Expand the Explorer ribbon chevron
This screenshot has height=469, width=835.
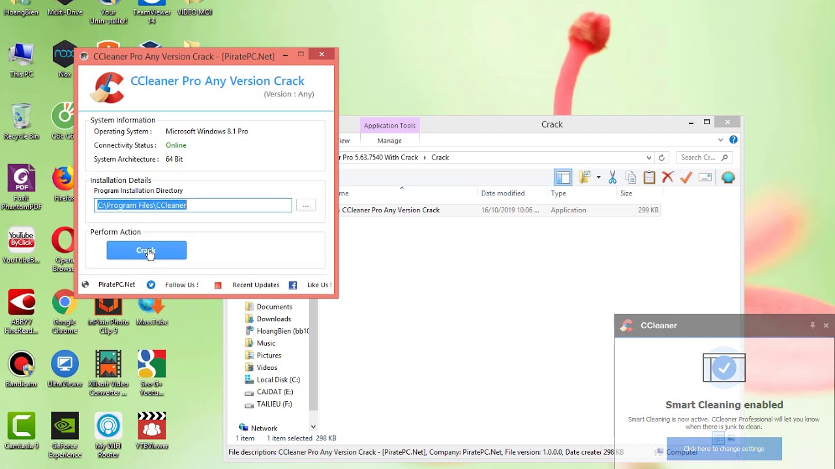[x=721, y=140]
